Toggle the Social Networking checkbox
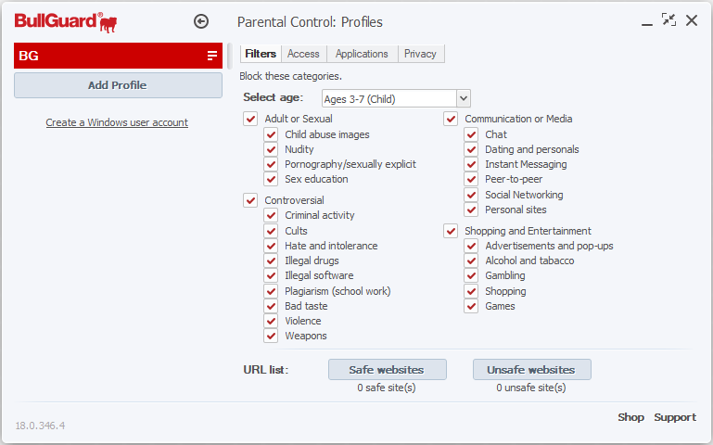713x445 pixels. coord(471,195)
